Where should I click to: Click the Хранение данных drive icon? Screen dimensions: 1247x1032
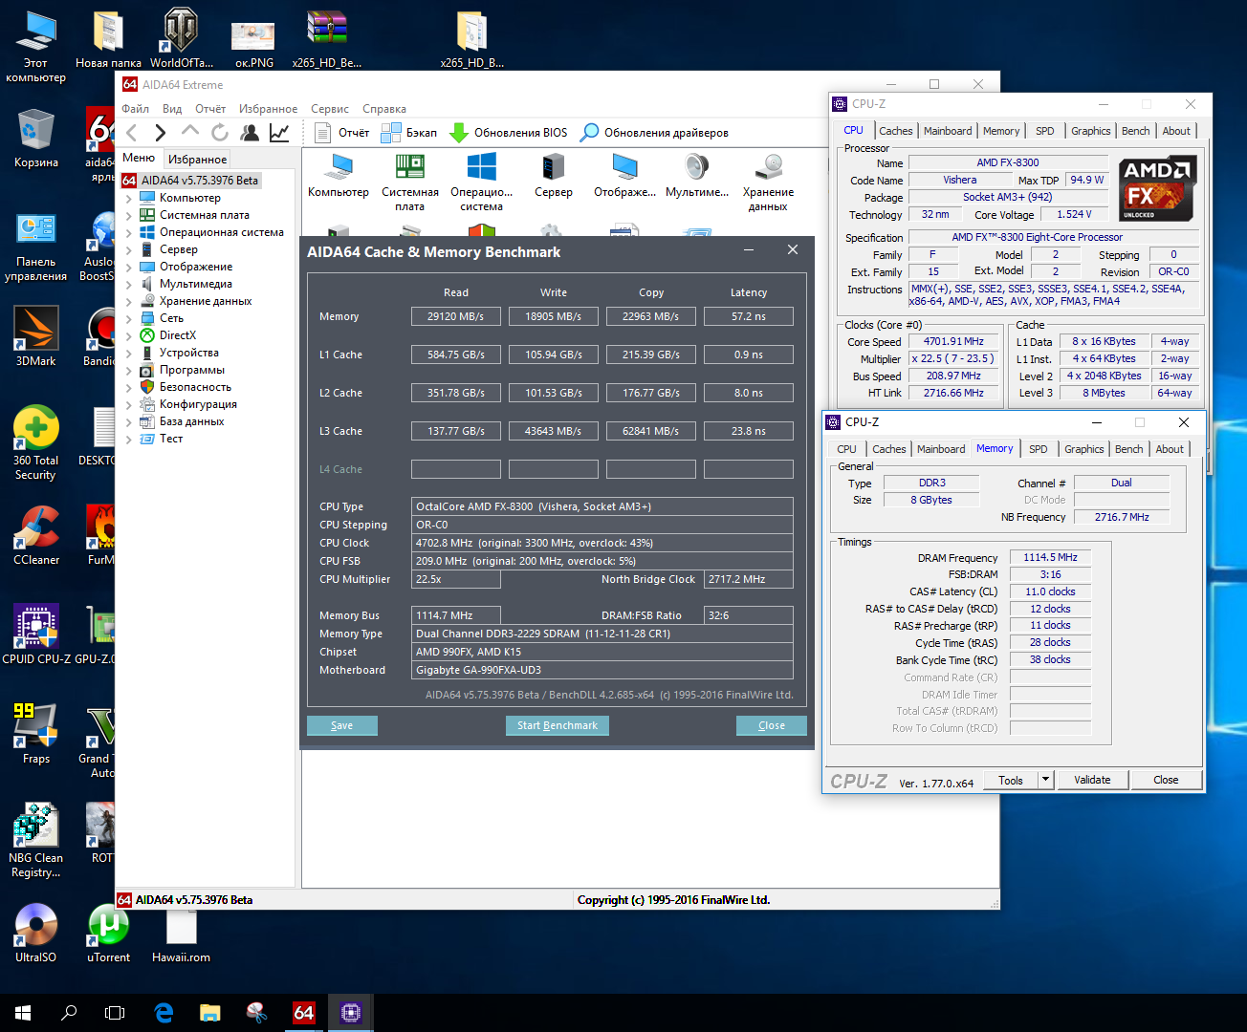[x=768, y=168]
